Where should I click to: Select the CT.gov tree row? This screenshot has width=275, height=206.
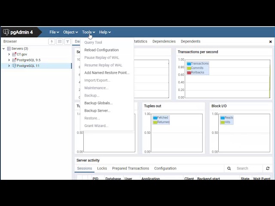36,55
